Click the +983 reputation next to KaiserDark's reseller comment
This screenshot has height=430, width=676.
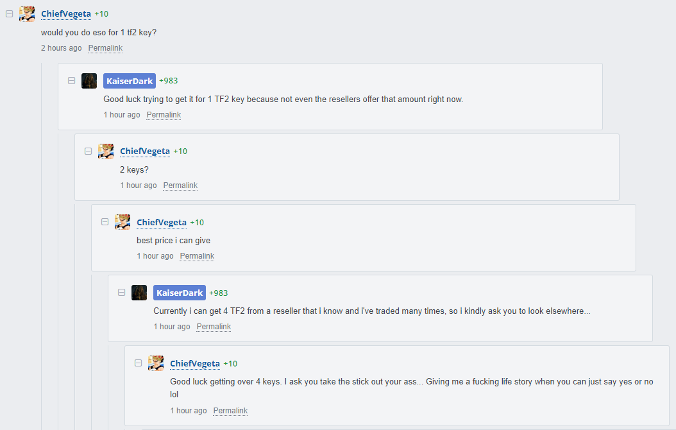[219, 293]
